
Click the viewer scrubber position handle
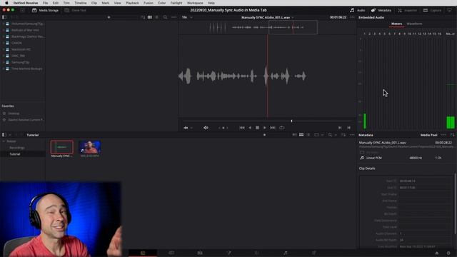click(291, 121)
